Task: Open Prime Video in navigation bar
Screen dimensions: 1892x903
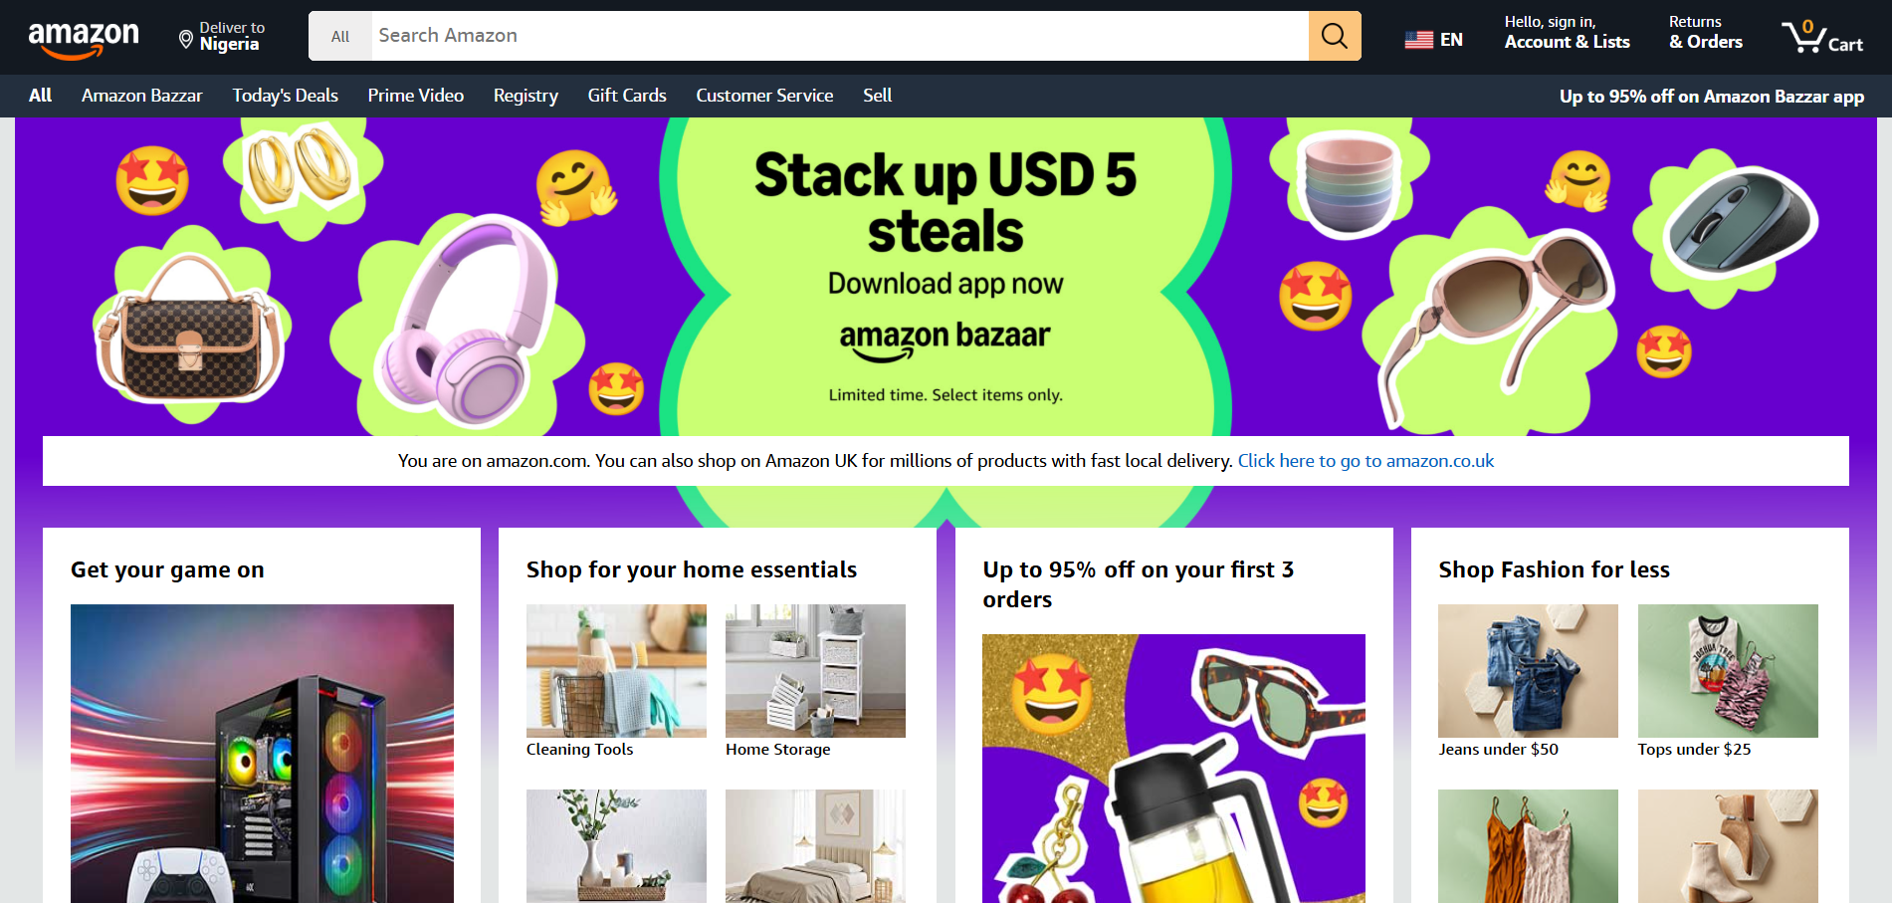Action: click(x=416, y=96)
